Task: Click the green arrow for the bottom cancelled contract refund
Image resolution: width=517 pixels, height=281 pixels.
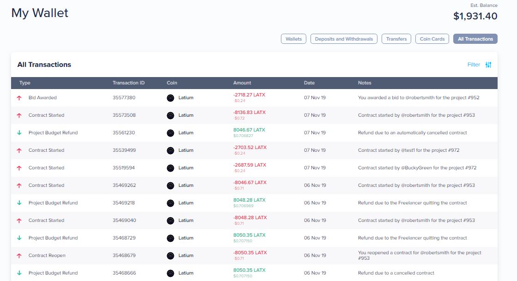Action: click(x=19, y=273)
